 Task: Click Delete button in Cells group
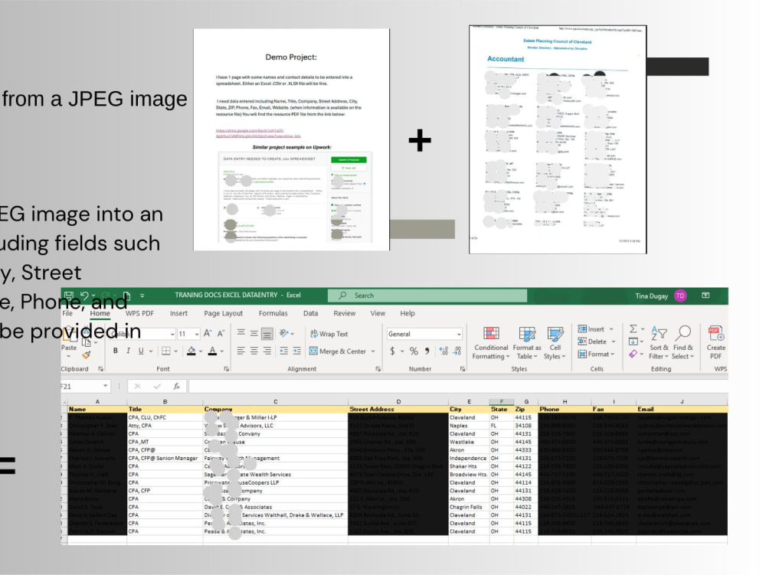tap(597, 341)
